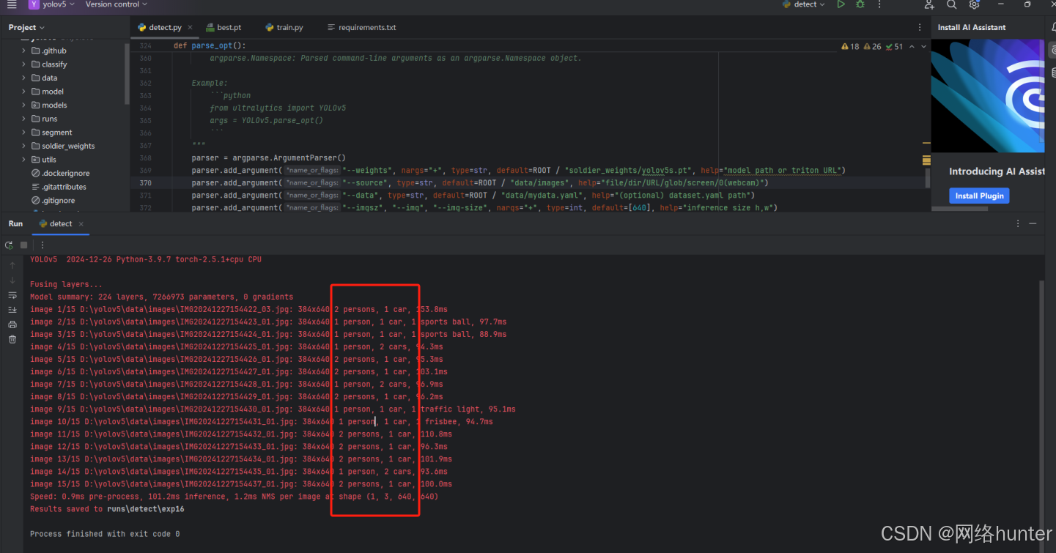Click the Install Plugin button

tap(979, 196)
